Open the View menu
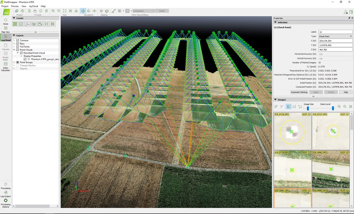 (24, 6)
